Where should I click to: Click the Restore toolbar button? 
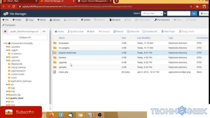[99, 20]
